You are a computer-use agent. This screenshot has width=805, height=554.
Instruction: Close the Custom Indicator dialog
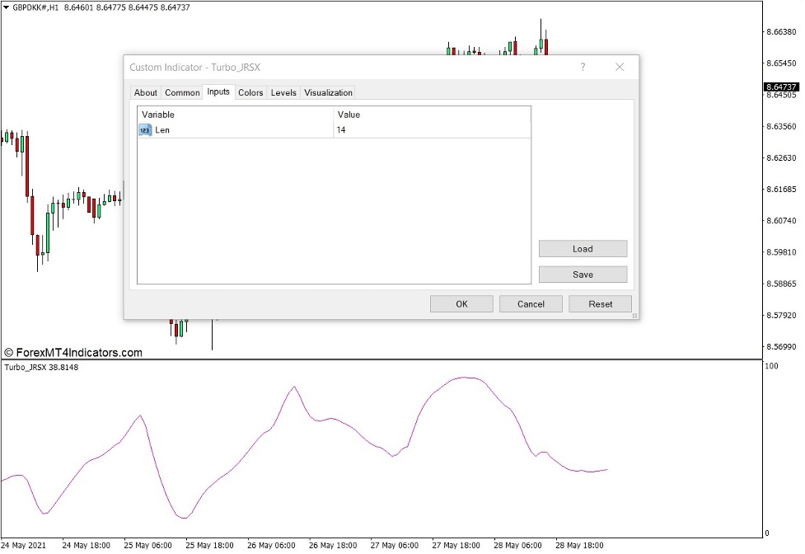pyautogui.click(x=620, y=68)
